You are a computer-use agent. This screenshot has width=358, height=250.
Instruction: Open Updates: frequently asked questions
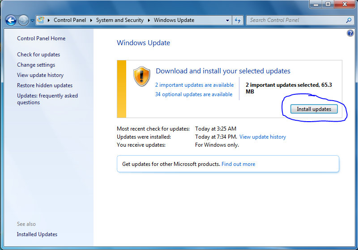(x=47, y=99)
